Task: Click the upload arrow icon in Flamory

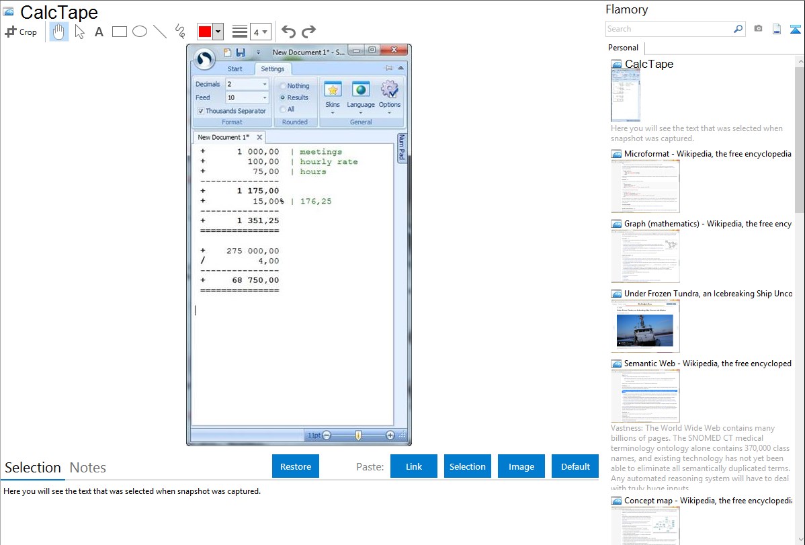Action: (x=795, y=29)
